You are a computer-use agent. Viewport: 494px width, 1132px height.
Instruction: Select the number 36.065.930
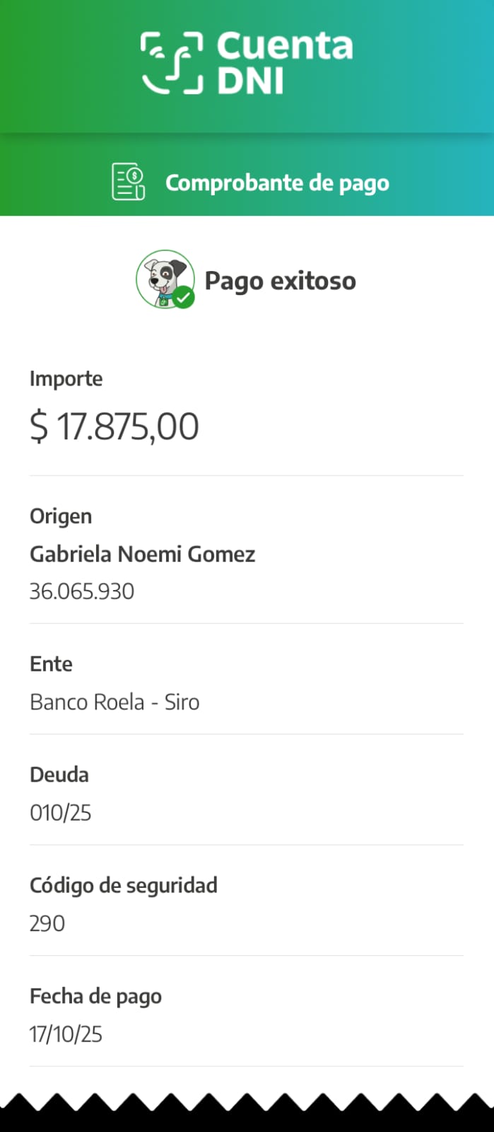pos(82,591)
